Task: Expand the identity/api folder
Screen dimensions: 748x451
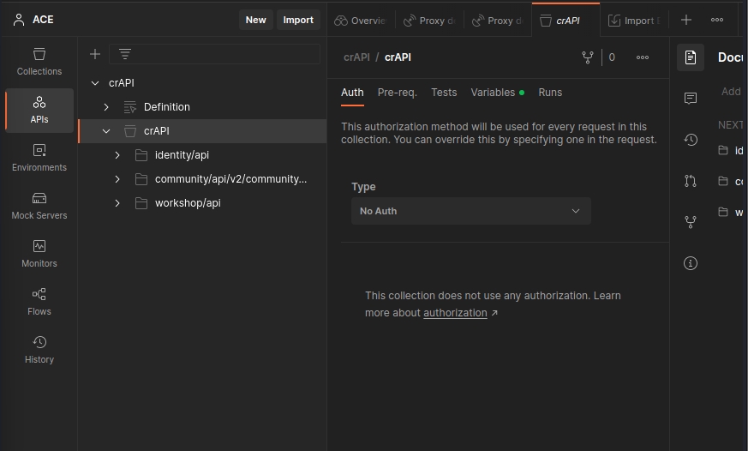Action: (117, 155)
